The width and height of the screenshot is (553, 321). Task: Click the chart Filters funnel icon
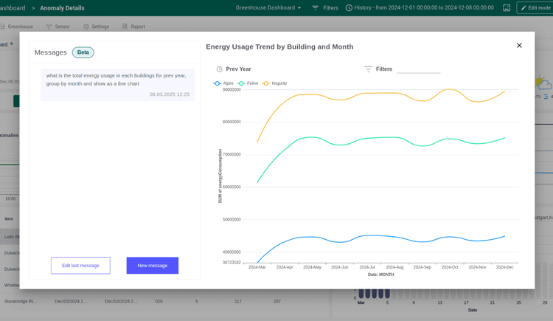pos(368,69)
